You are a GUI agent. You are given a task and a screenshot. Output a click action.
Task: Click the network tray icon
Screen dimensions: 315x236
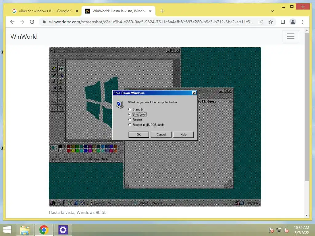click(x=279, y=230)
